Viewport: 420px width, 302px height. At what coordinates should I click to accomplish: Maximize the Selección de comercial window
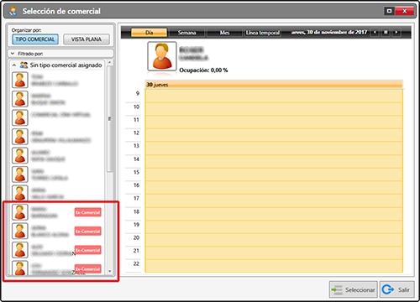[x=389, y=11]
